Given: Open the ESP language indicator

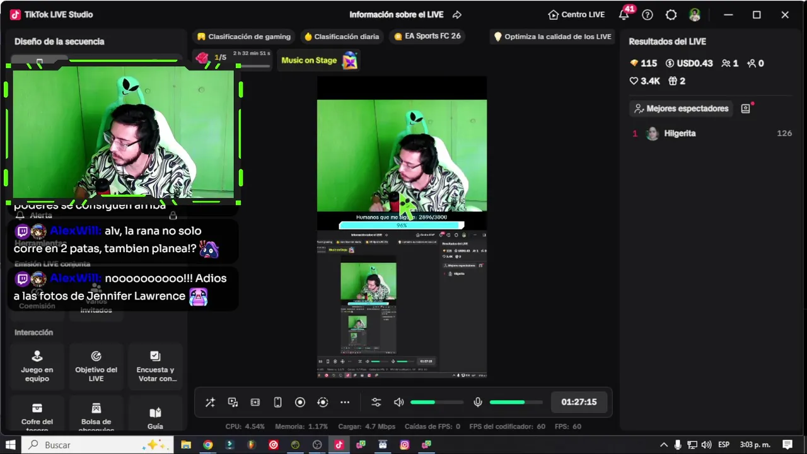Looking at the screenshot, I should pyautogui.click(x=724, y=445).
